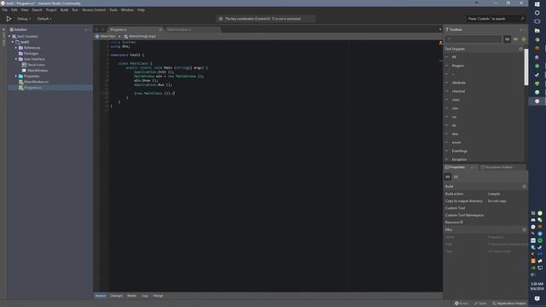This screenshot has height=307, width=546.
Task: Toggle alphabetical sort in Properties pad
Action: pyautogui.click(x=456, y=177)
